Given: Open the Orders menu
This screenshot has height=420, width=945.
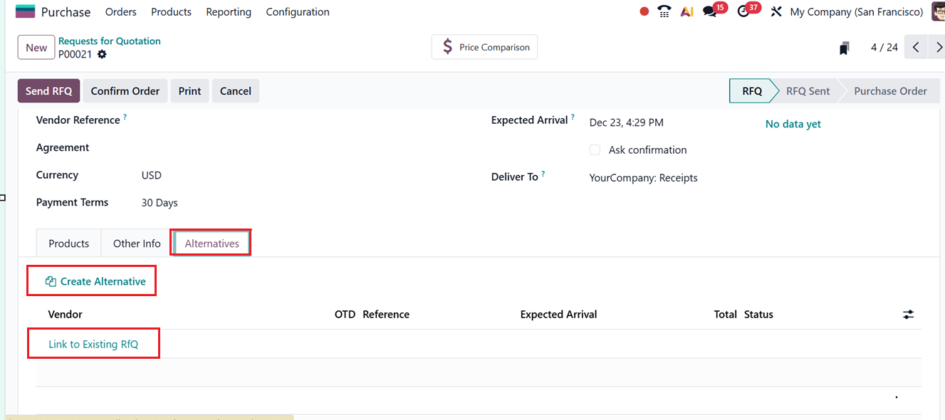Looking at the screenshot, I should (x=120, y=12).
